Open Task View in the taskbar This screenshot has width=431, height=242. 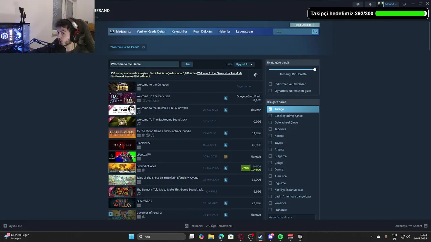point(192,237)
